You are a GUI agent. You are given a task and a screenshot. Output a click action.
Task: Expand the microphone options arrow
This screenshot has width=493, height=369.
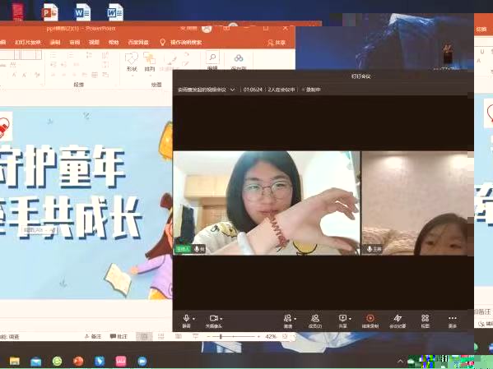click(x=193, y=319)
